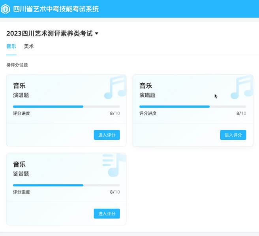Switch to the 音乐 tab
The image size is (259, 236).
(11, 46)
